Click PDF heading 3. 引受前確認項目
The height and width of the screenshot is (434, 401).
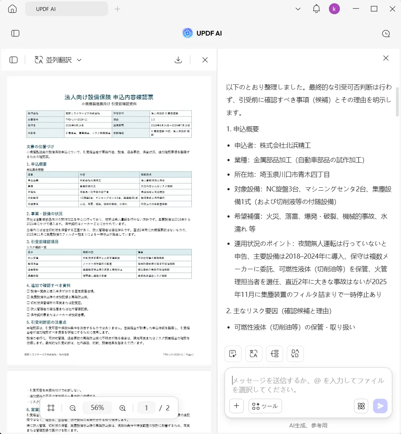point(42,242)
